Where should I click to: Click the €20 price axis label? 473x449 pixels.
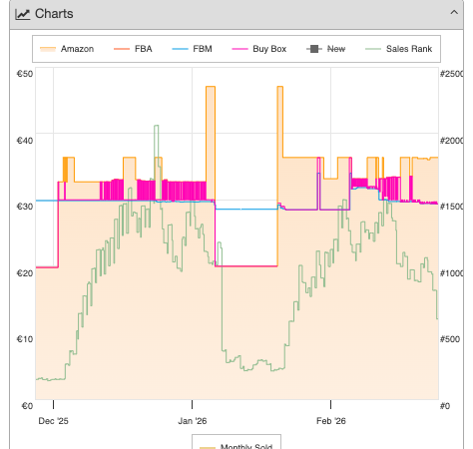tap(25, 273)
